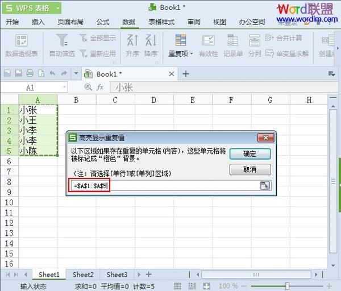The image size is (341, 291).
Task: Add a new document tab with plus
Action: point(185,74)
